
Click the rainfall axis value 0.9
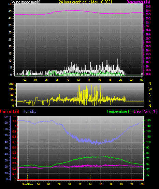(14, 131)
